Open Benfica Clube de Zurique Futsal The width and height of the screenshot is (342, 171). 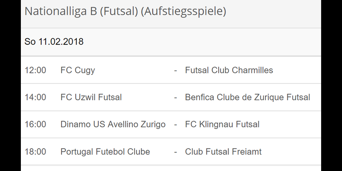tap(247, 97)
